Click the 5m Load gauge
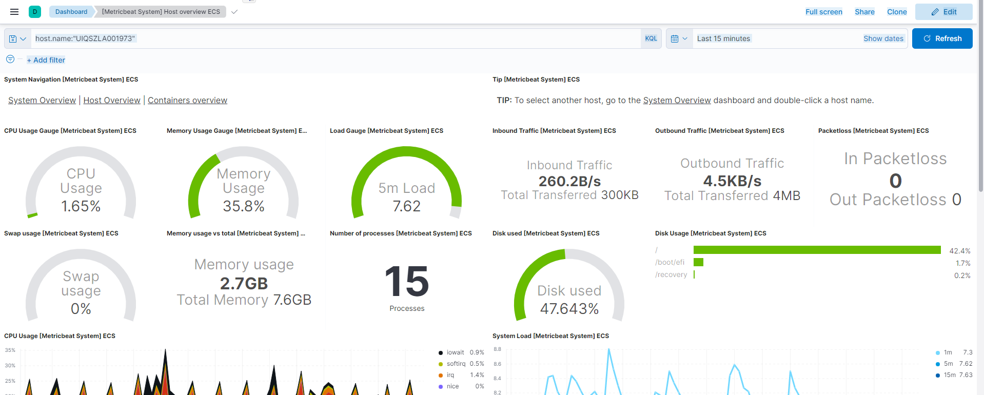 (x=406, y=183)
